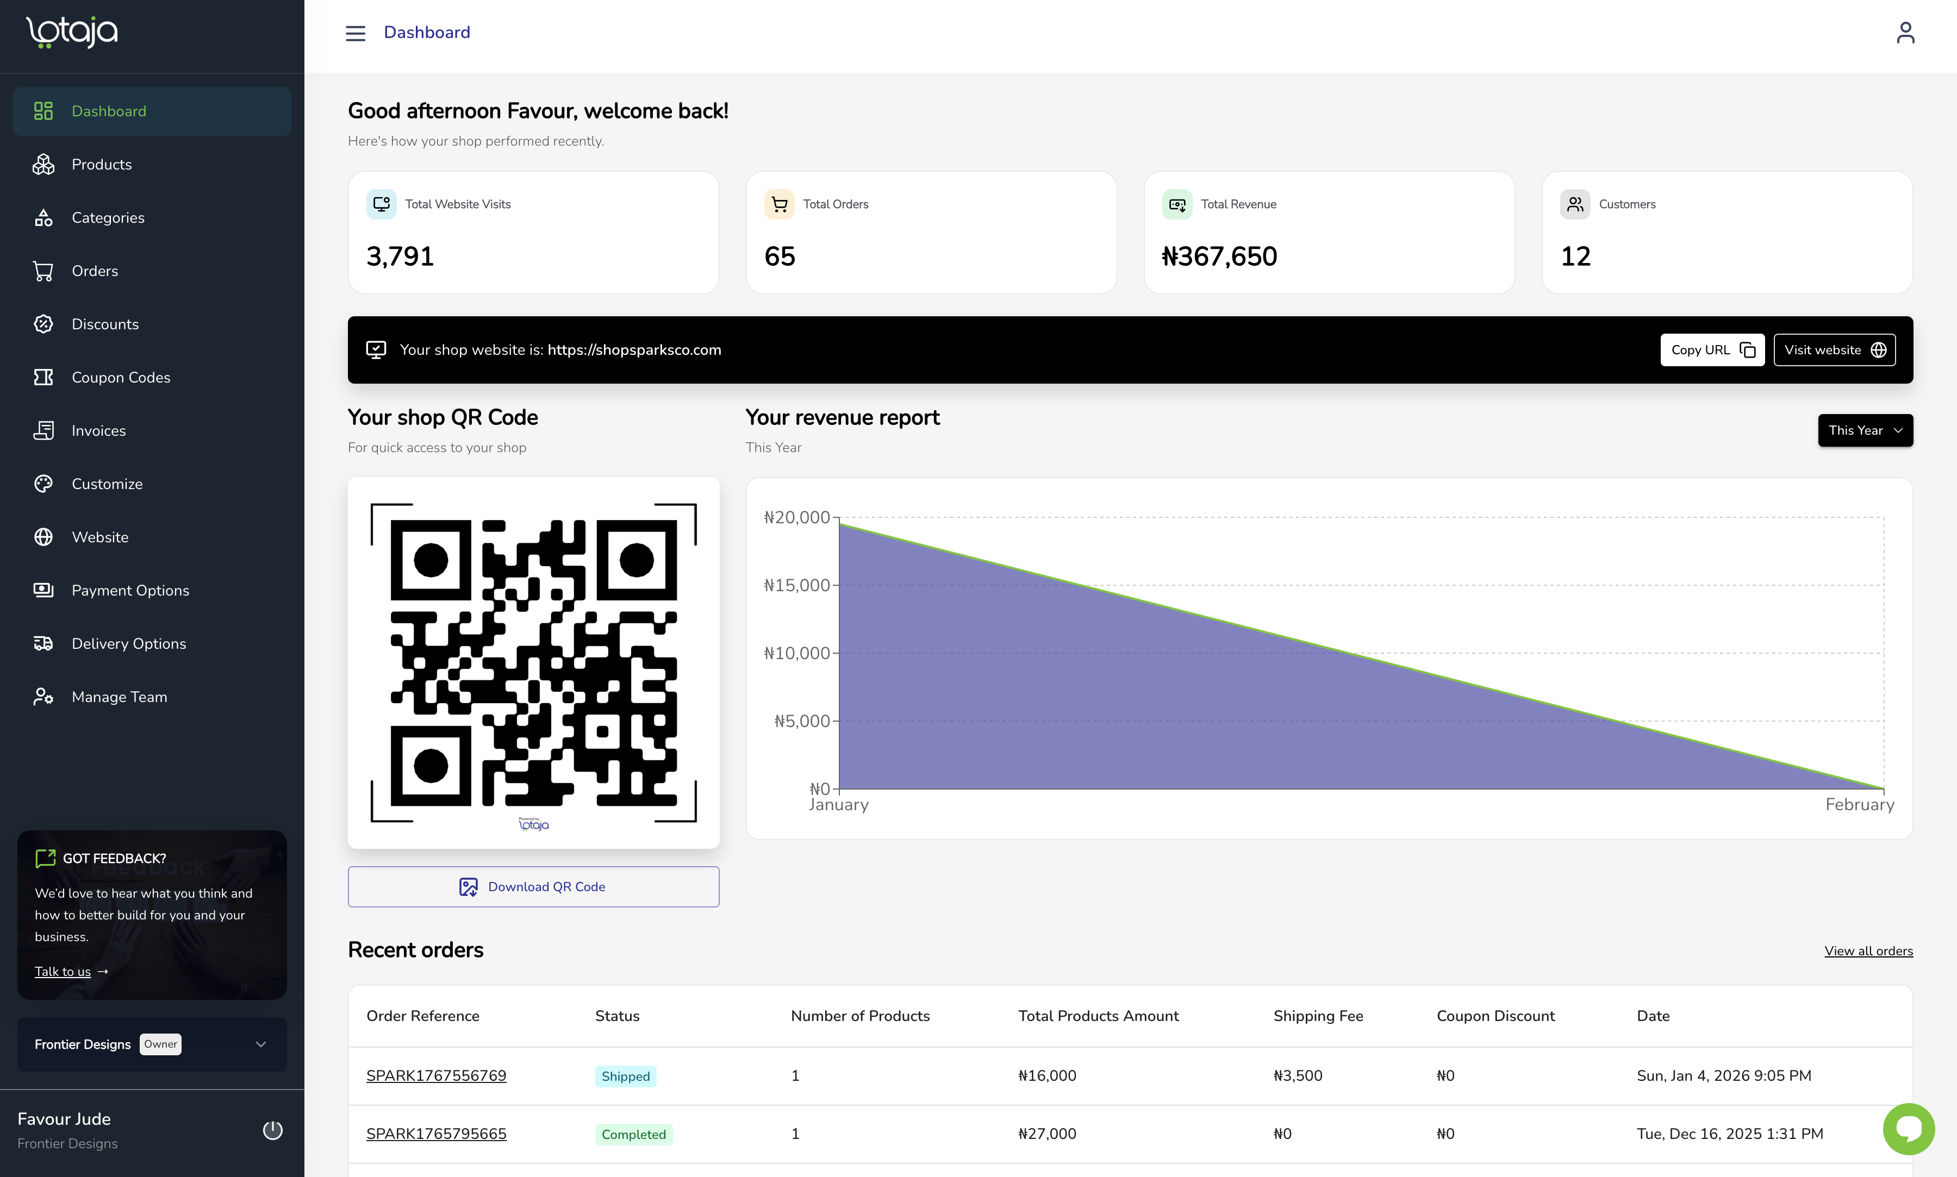Screen dimensions: 1957x1177
Task: Toggle the sidebar with the hamburger icon
Action: point(356,33)
